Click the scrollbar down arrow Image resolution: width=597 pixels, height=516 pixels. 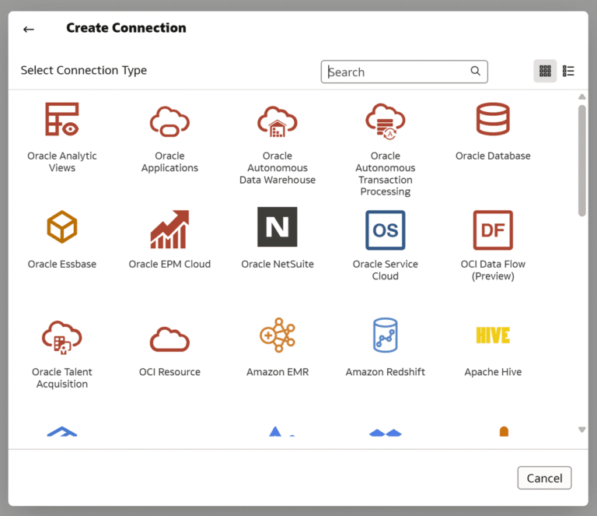tap(581, 430)
